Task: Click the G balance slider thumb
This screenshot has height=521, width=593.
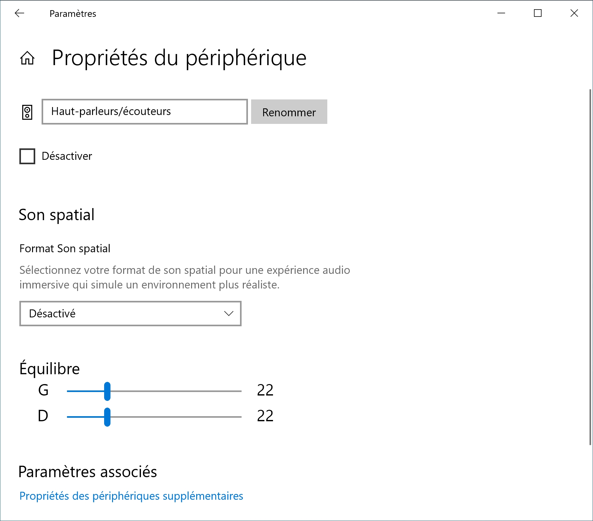Action: (107, 391)
